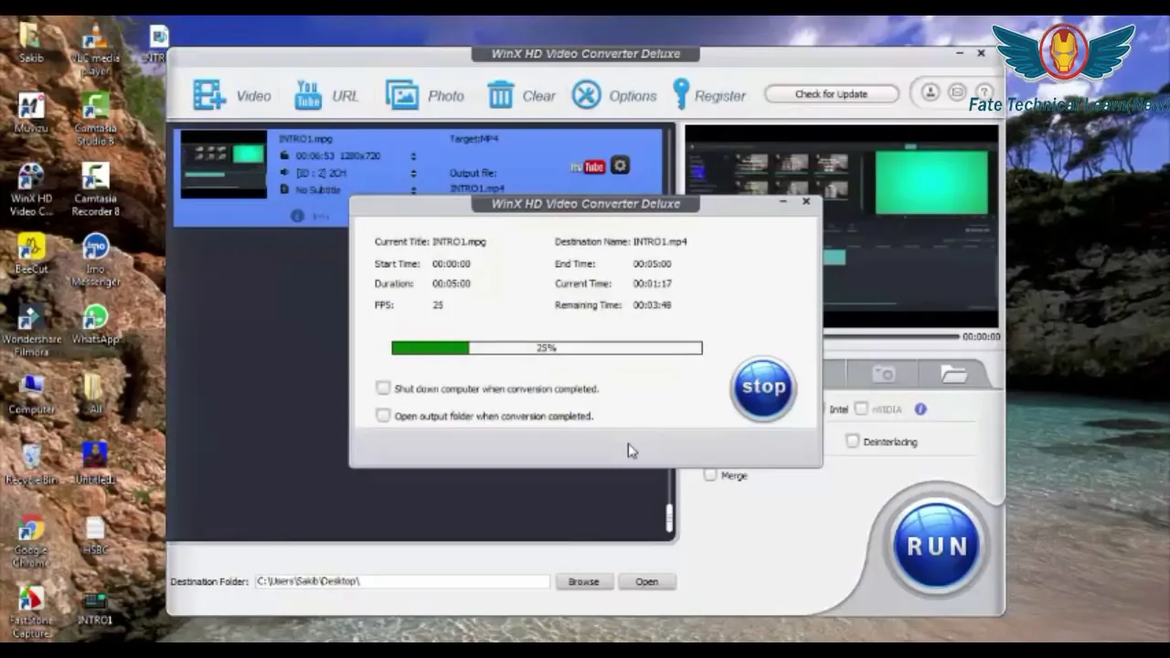The width and height of the screenshot is (1170, 658).
Task: Open the Recycle Bin desktop icon
Action: pos(31,465)
